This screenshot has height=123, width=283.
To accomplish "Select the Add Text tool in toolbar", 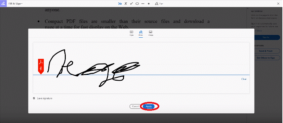I will [x=120, y=3].
